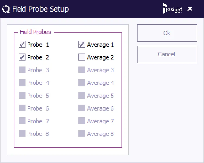Close the Field Probe Setup dialog
This screenshot has height=163, width=204.
tap(190, 9)
